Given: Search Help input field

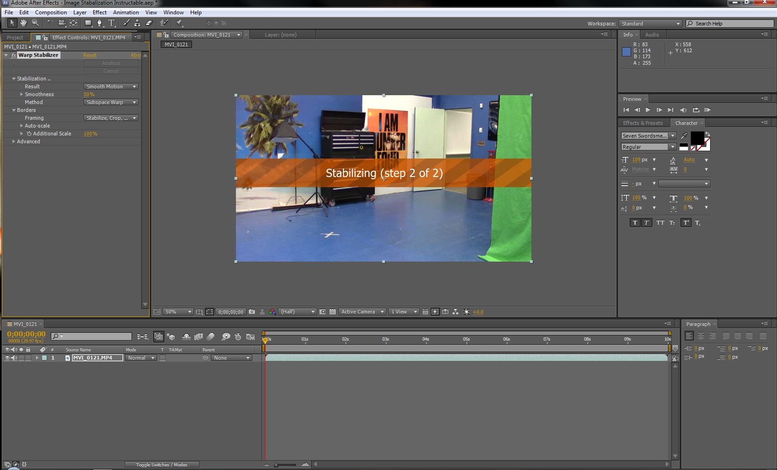Looking at the screenshot, I should pos(729,24).
